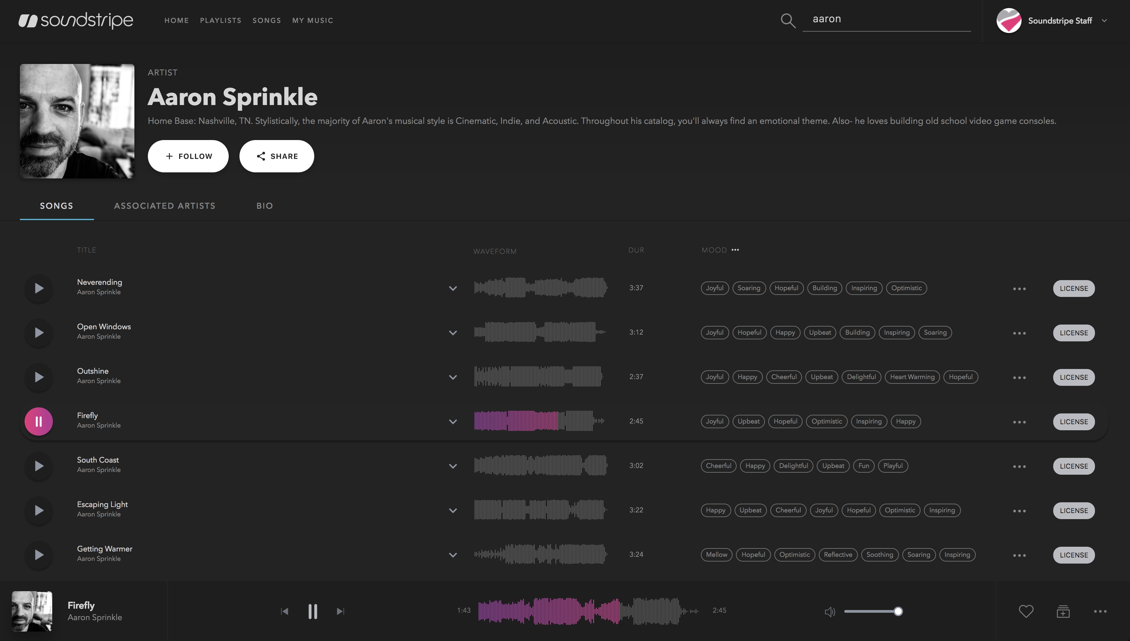Click the add-to-playlist icon in player bar

pos(1063,611)
